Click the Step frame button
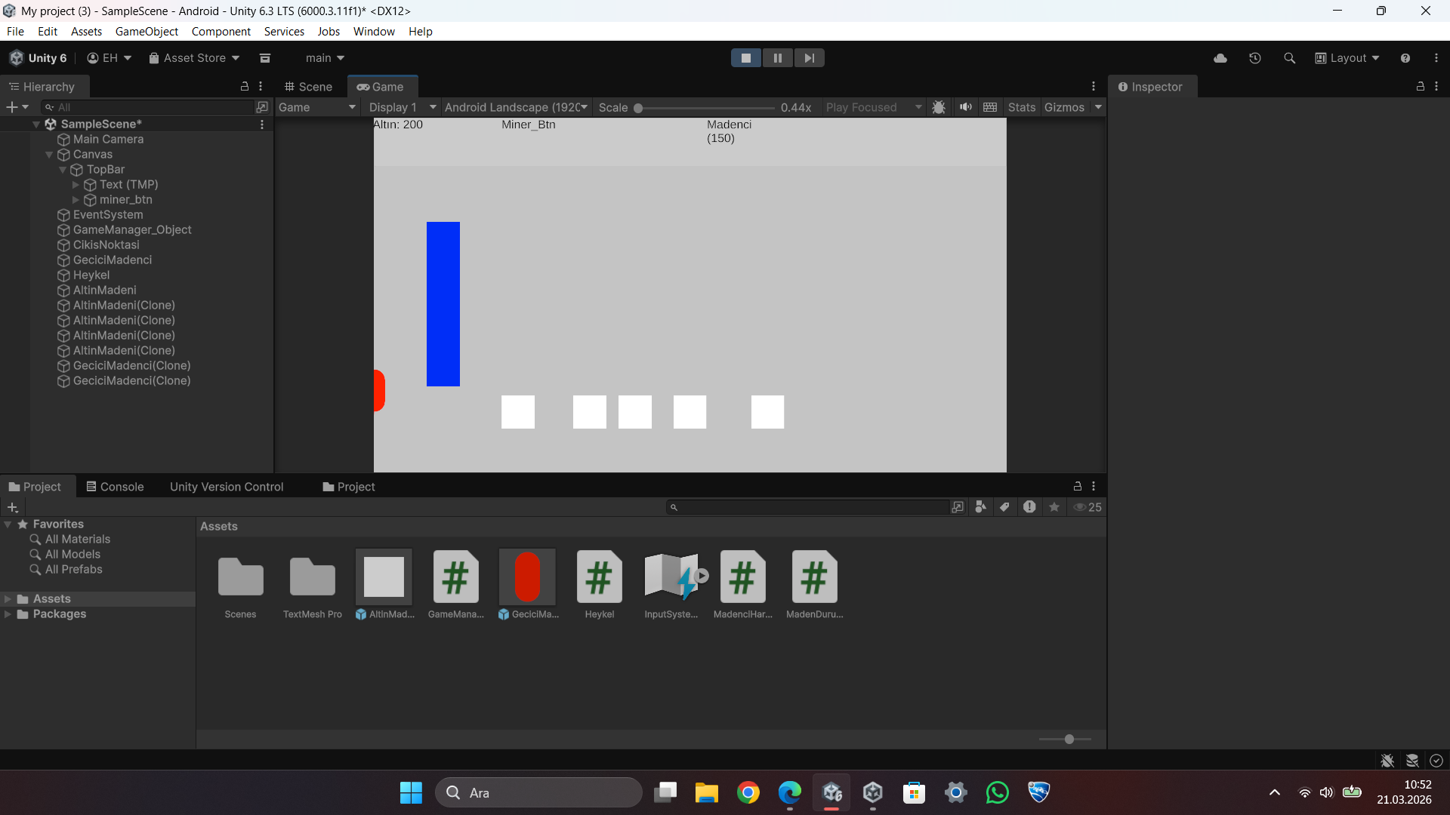Screen dimensions: 1450x815 (809, 58)
